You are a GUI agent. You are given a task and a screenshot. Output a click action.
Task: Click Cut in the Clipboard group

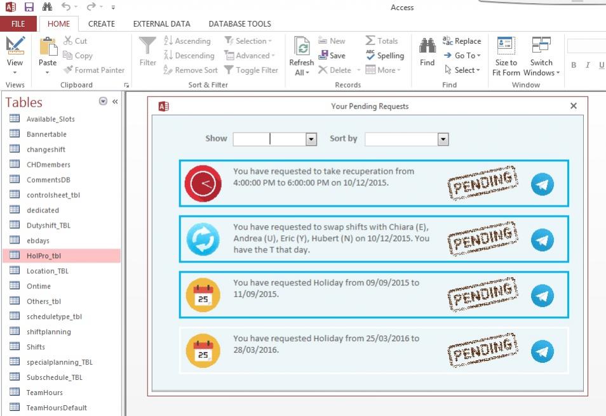(x=76, y=41)
